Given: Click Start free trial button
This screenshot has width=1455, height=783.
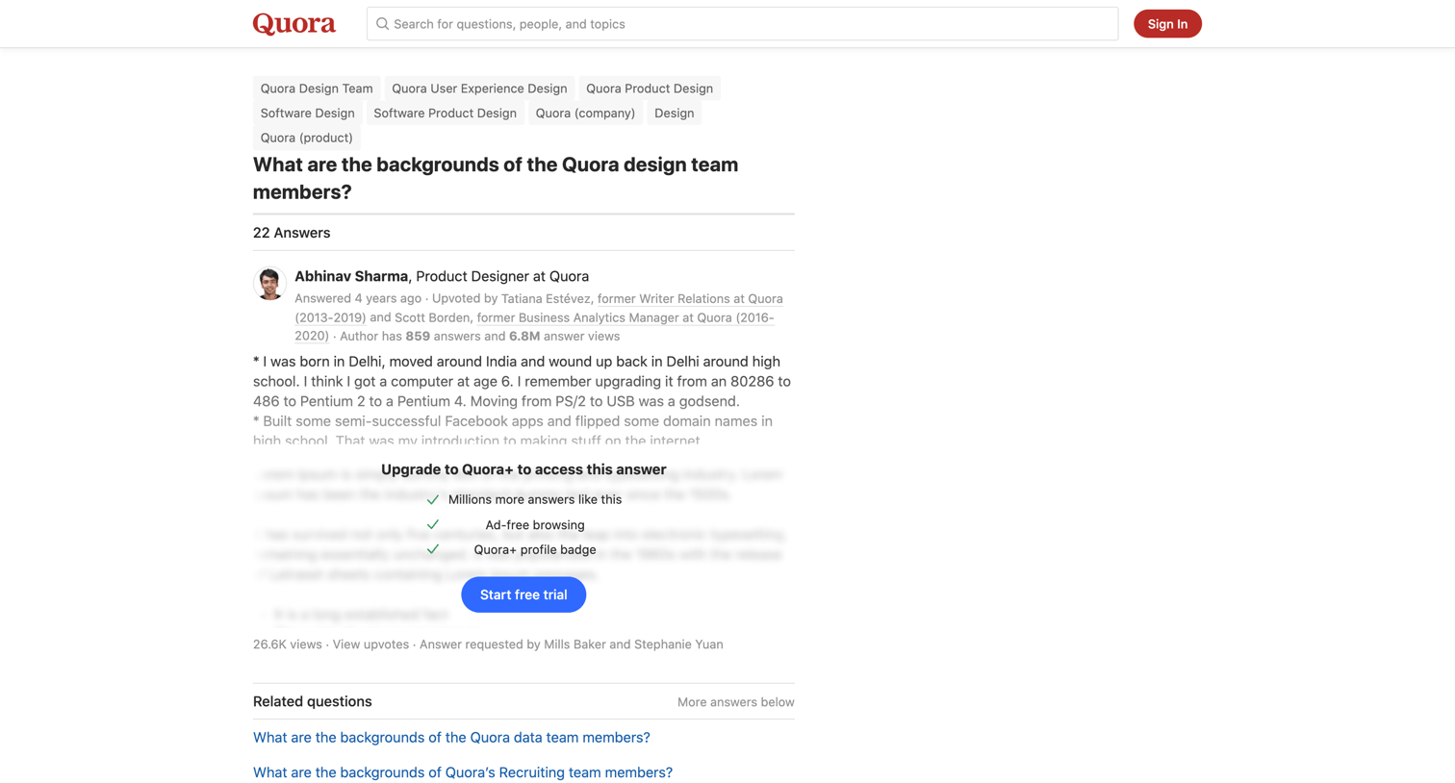Looking at the screenshot, I should point(523,594).
